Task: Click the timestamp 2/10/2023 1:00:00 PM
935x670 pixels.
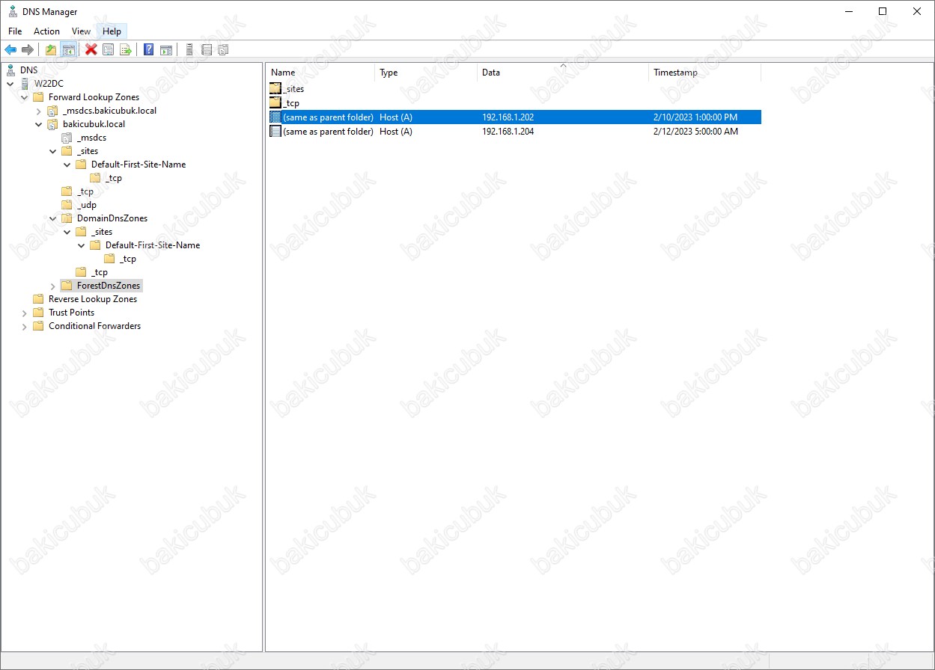Action: 695,117
